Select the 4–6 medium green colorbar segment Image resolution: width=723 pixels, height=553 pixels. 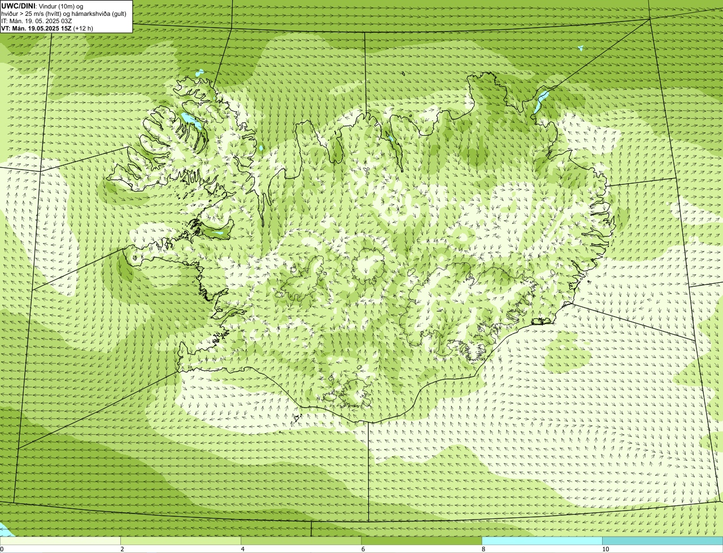[x=301, y=541]
